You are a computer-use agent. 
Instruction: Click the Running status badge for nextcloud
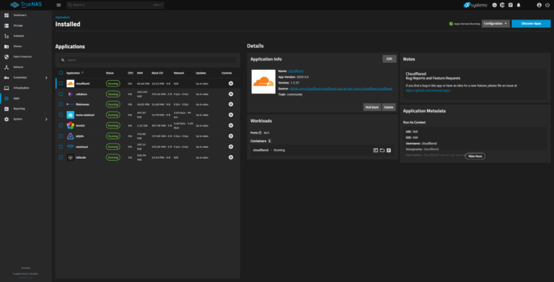tap(113, 146)
